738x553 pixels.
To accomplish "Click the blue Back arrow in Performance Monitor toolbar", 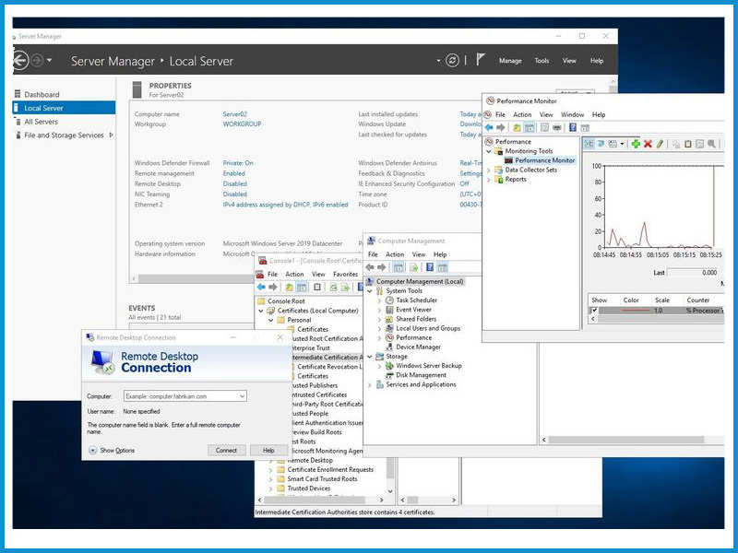I will (x=489, y=127).
